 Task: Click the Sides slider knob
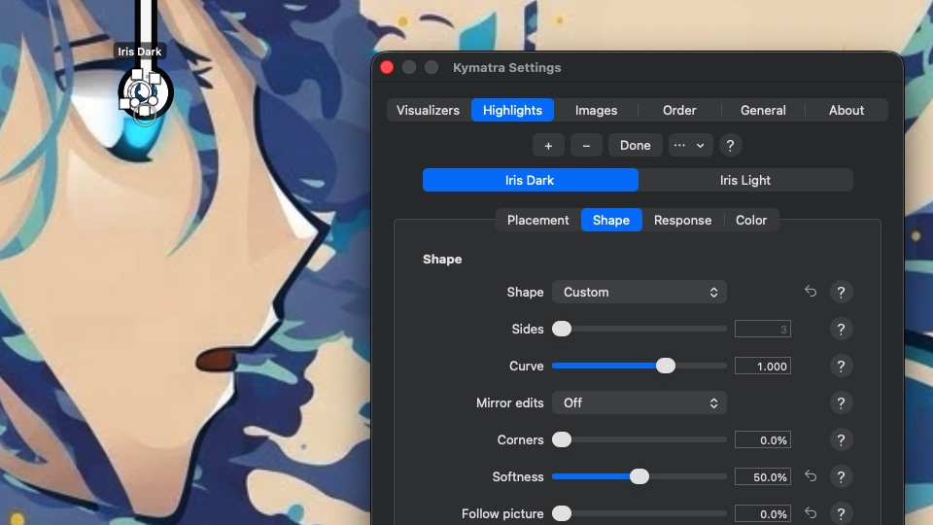[x=562, y=329]
